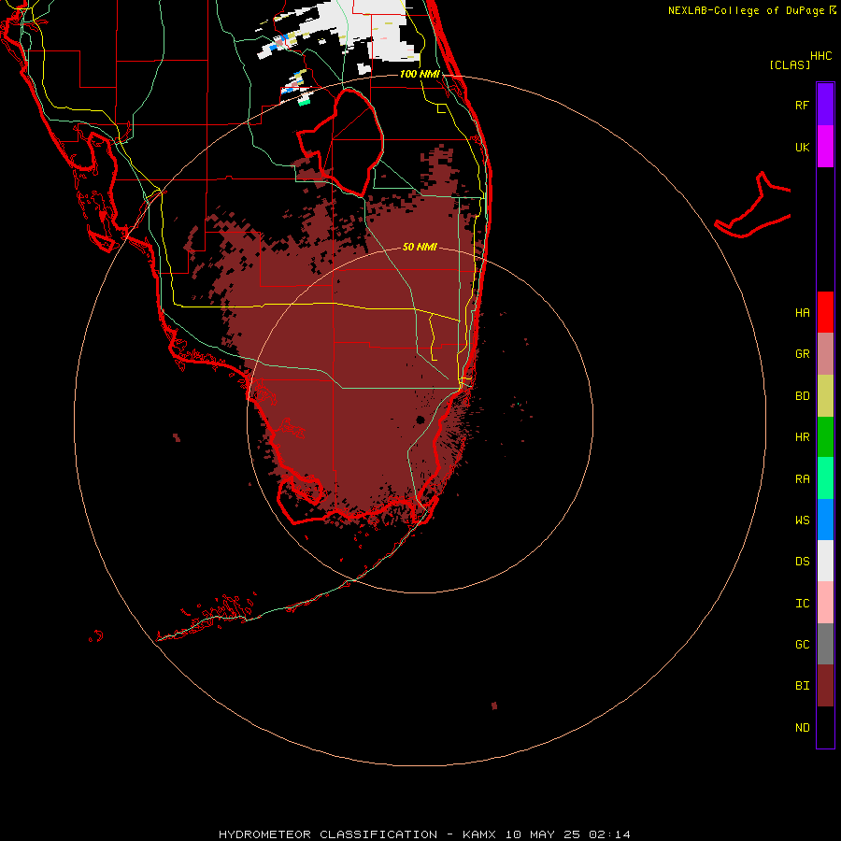Click the 100 NMI range ring label
This screenshot has height=841, width=841.
click(420, 74)
